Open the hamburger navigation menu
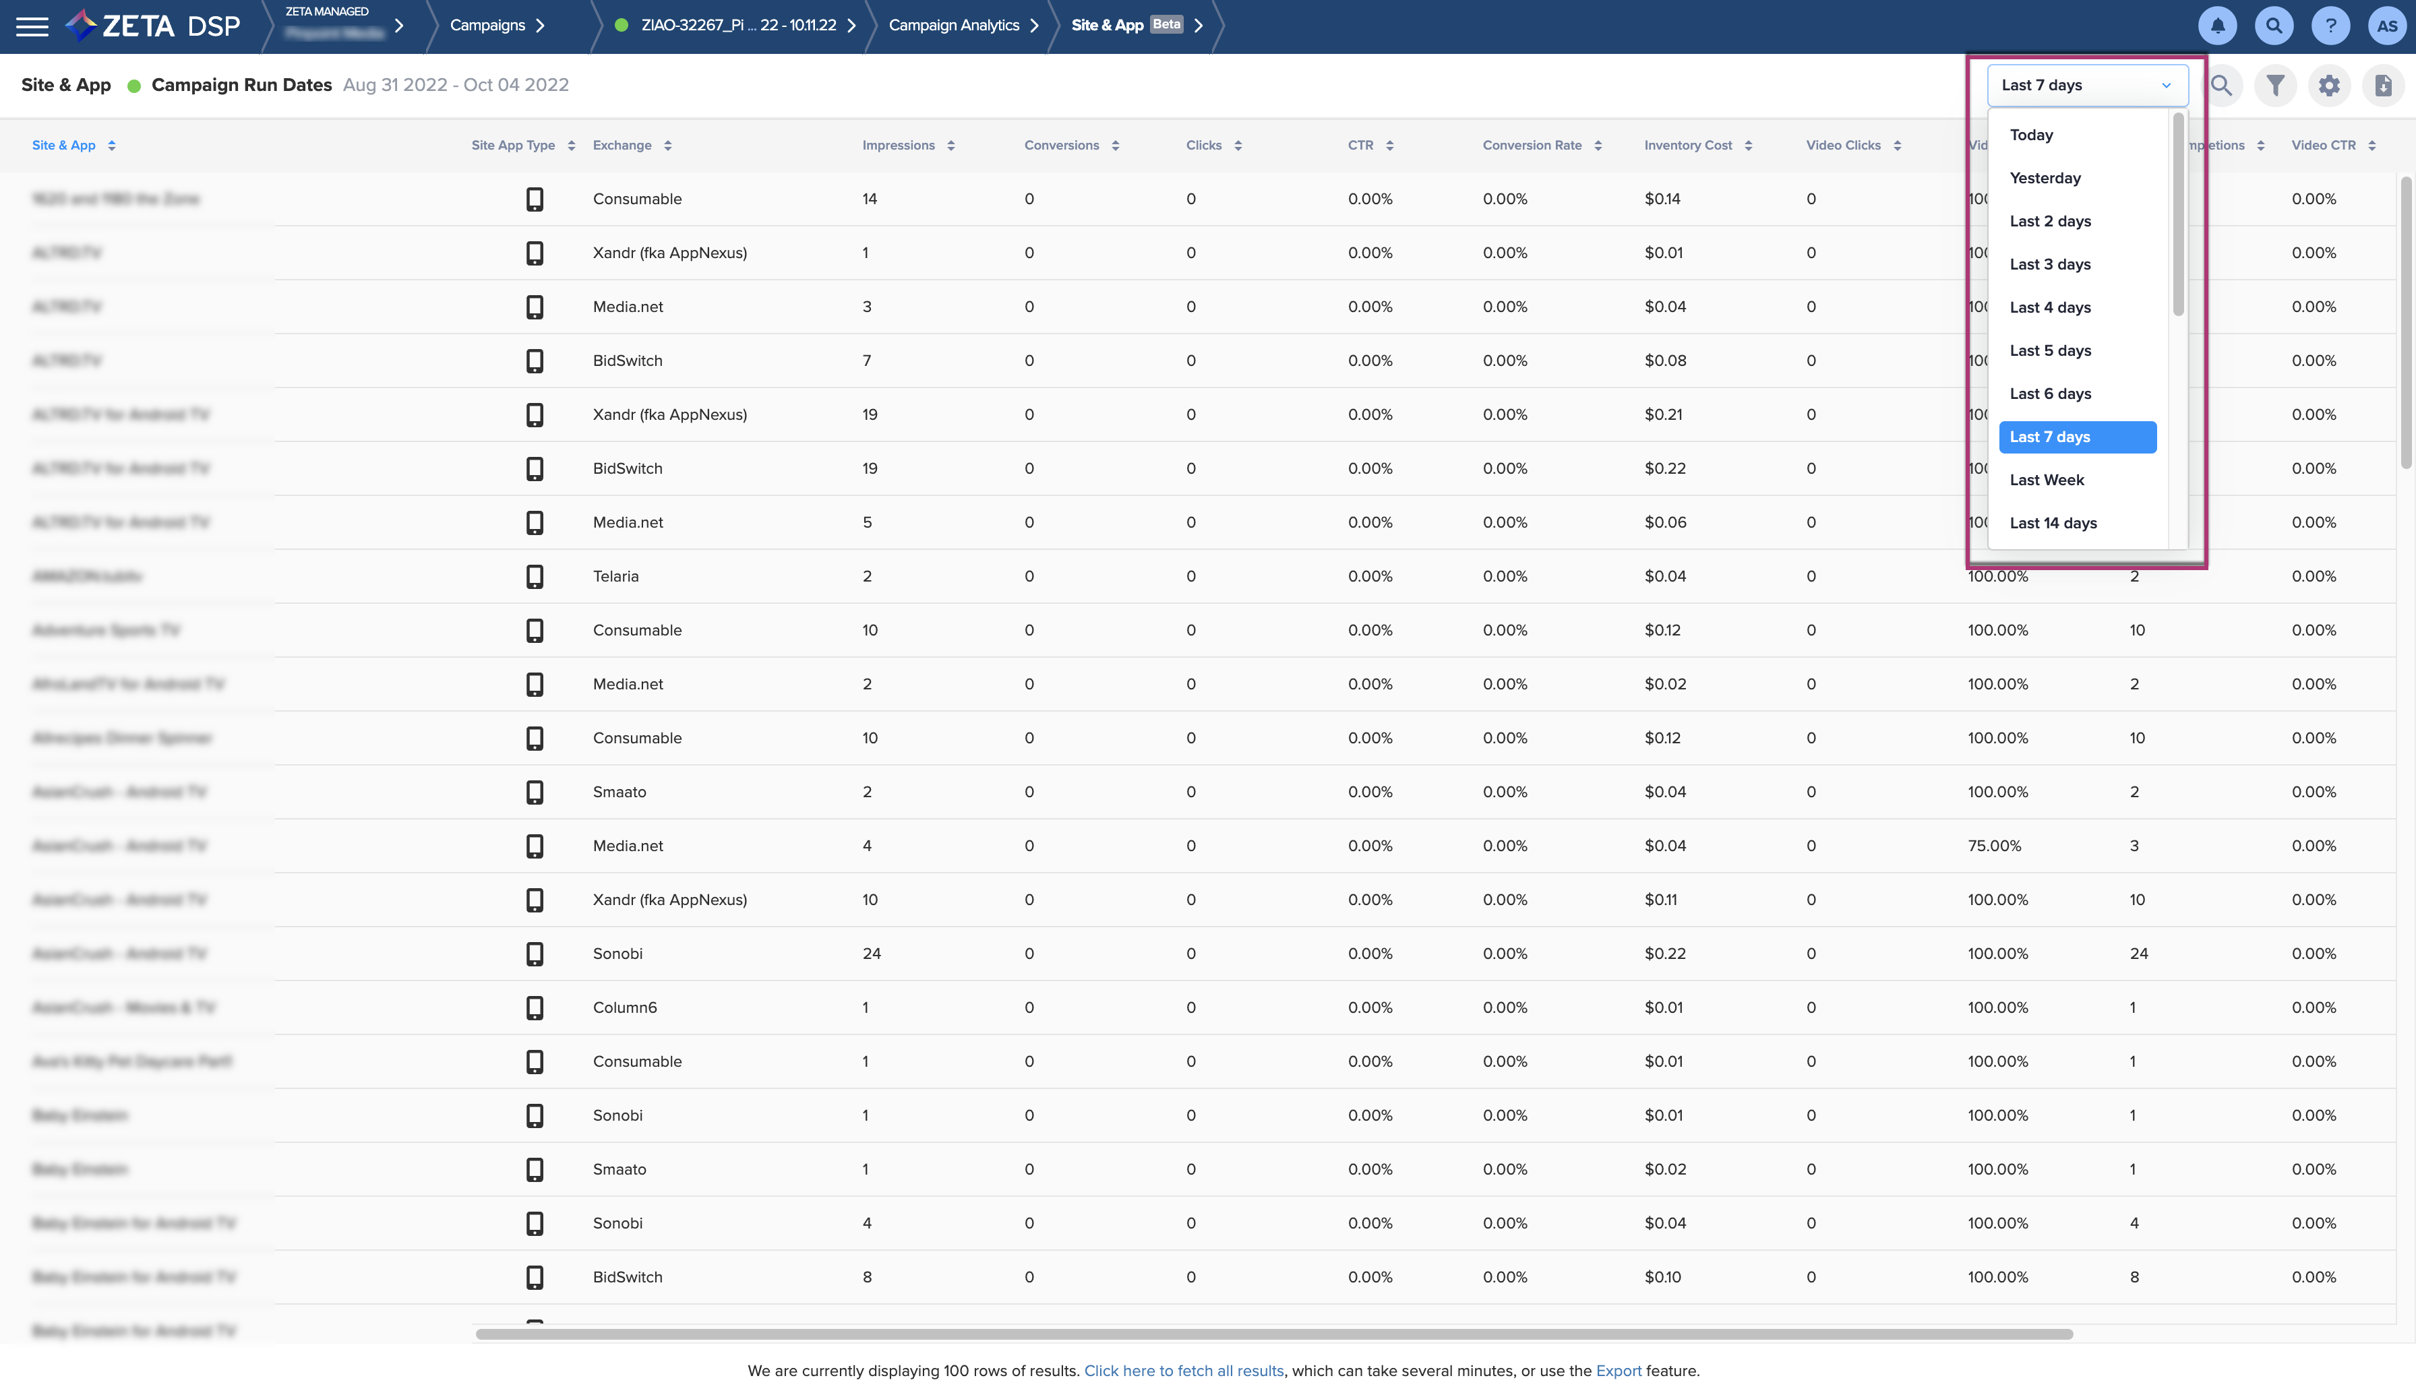 pyautogui.click(x=32, y=26)
